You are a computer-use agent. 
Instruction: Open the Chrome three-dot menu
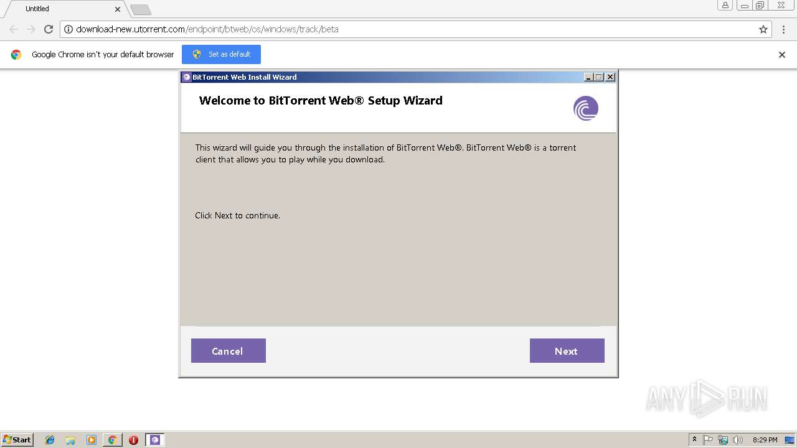click(x=784, y=29)
